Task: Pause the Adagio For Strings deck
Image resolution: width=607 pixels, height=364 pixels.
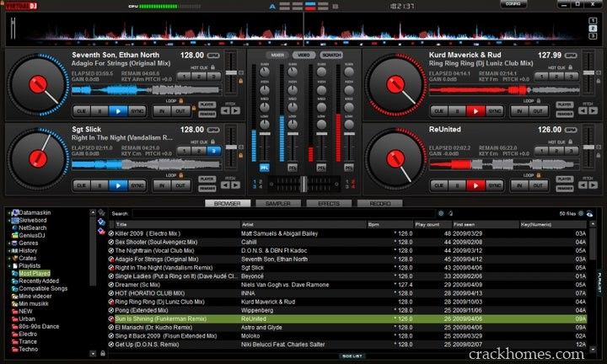Action: [x=99, y=111]
